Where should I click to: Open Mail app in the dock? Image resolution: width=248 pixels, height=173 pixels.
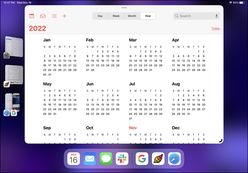pyautogui.click(x=90, y=158)
